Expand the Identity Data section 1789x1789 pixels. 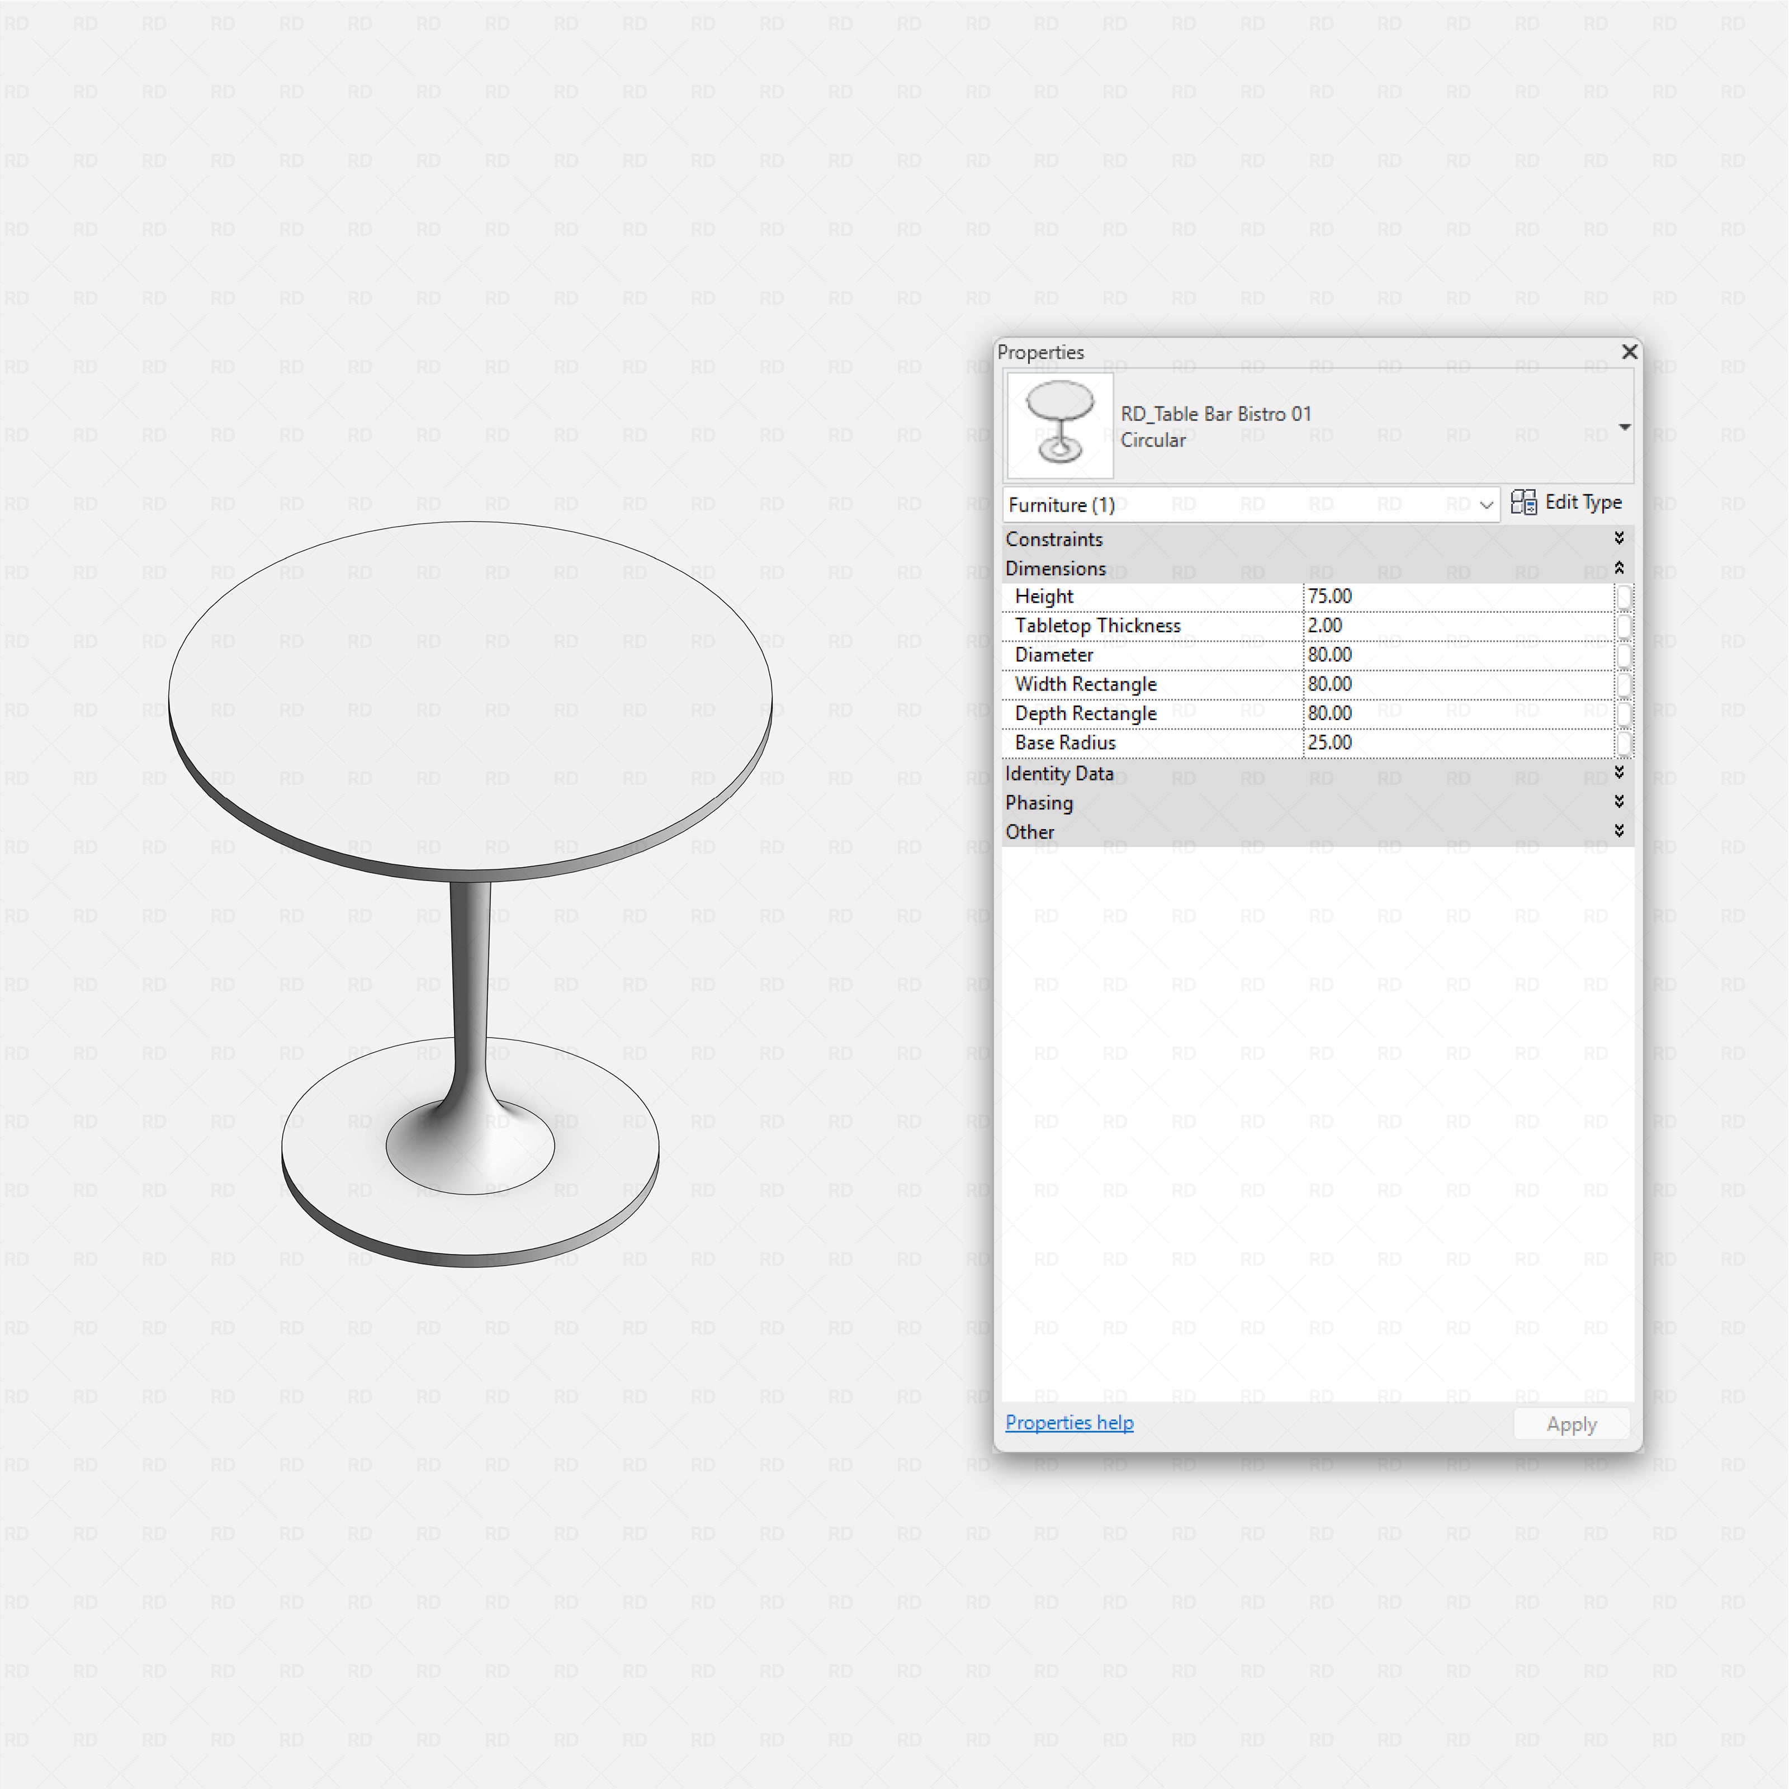point(1618,772)
